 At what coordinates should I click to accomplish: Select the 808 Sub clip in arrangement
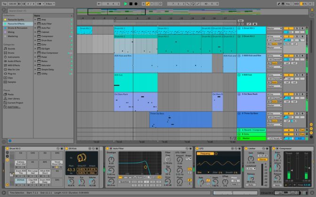coord(136,83)
